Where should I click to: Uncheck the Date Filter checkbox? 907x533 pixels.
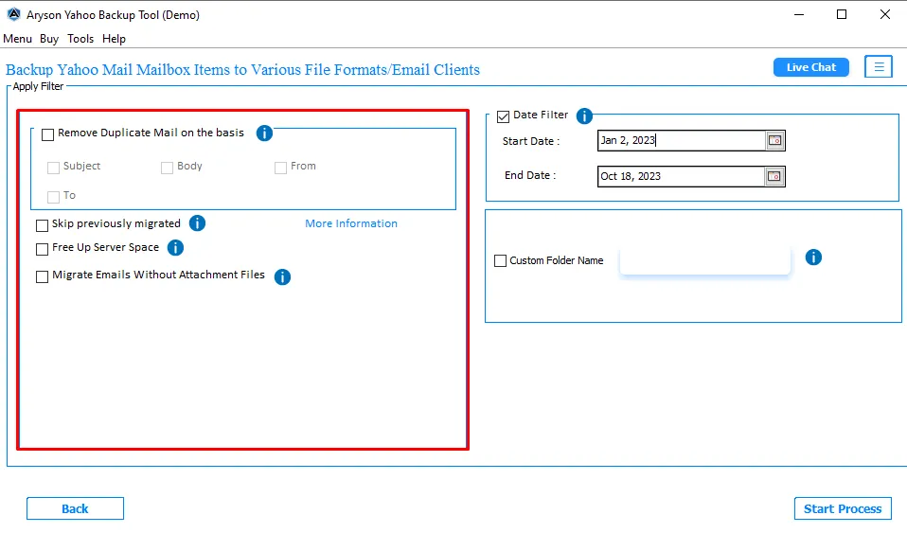pyautogui.click(x=504, y=116)
